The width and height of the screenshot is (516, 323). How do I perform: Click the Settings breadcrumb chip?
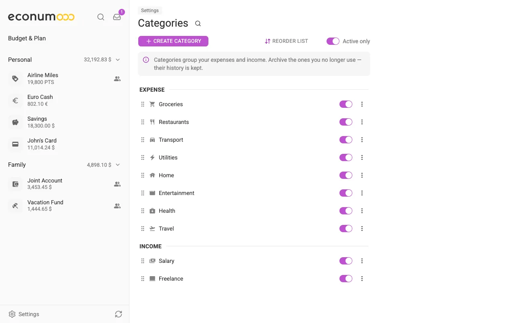coord(150,10)
